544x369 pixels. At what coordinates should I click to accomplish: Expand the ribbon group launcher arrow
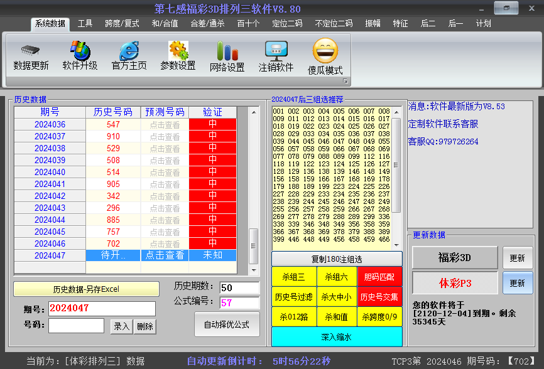345,82
